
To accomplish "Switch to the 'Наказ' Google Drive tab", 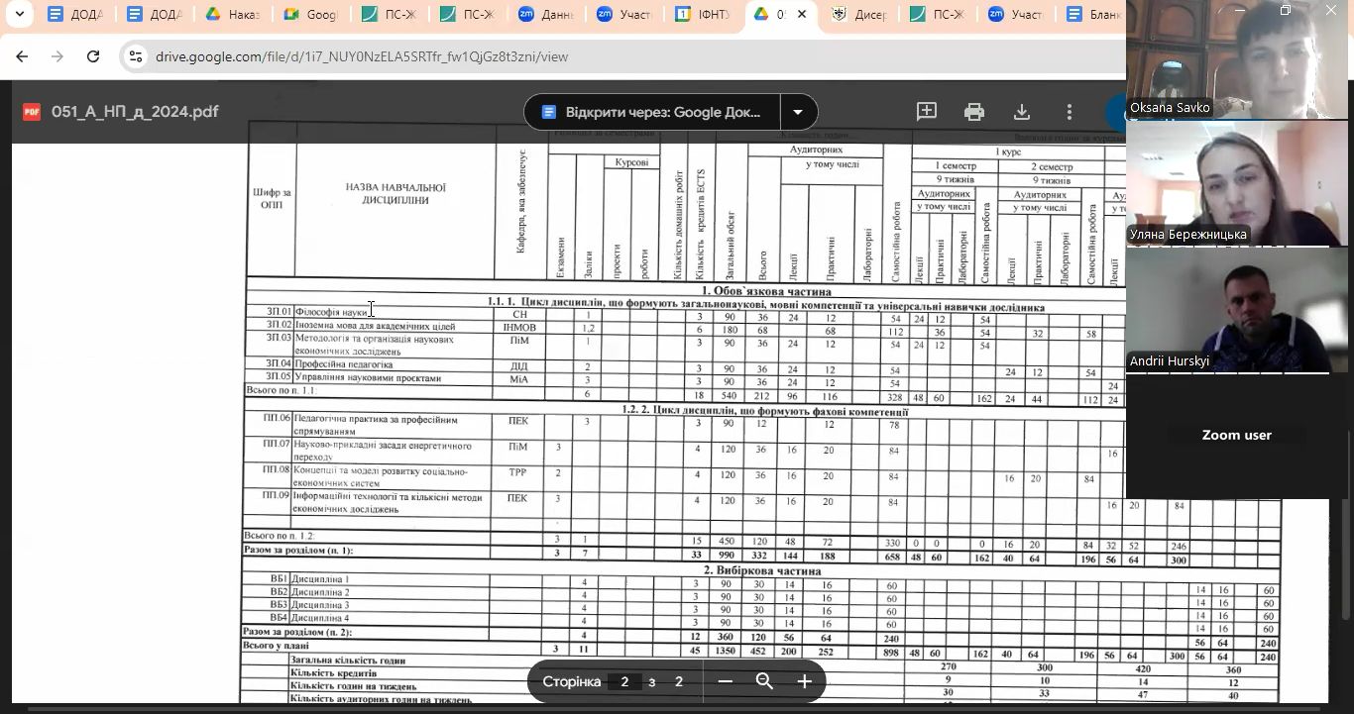I will coord(233,15).
